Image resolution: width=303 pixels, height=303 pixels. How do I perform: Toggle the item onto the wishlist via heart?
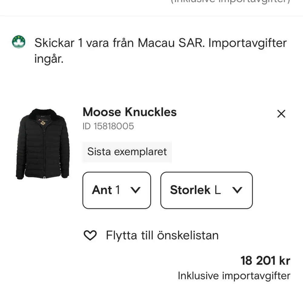[x=90, y=235]
